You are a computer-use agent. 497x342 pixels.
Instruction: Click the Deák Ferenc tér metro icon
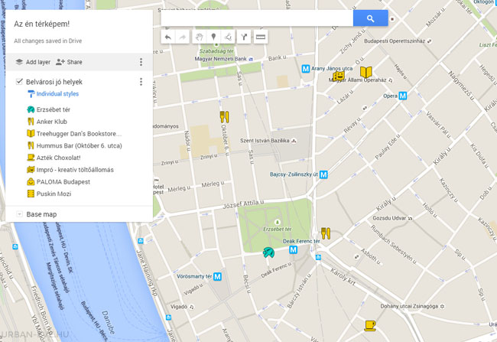click(x=293, y=250)
